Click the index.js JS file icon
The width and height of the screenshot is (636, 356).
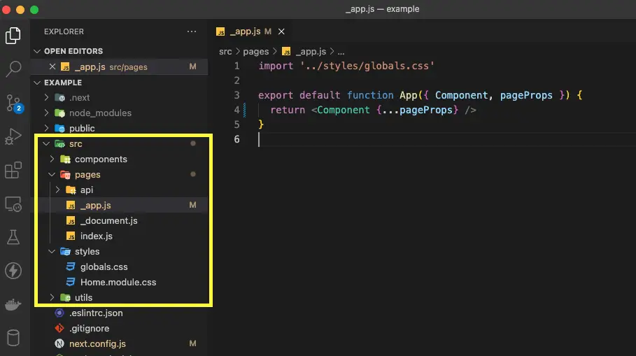pos(71,236)
